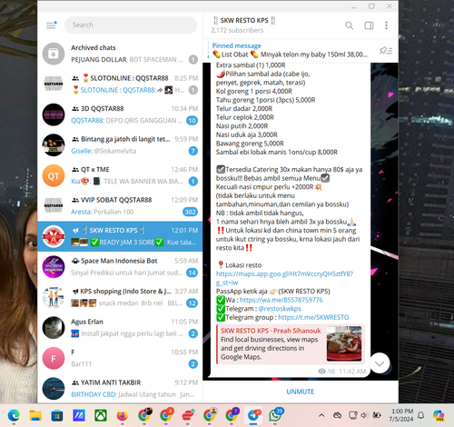The image size is (454, 427).
Task: Open the VVIP SOBAT QQSTAR88 chat
Action: [120, 206]
